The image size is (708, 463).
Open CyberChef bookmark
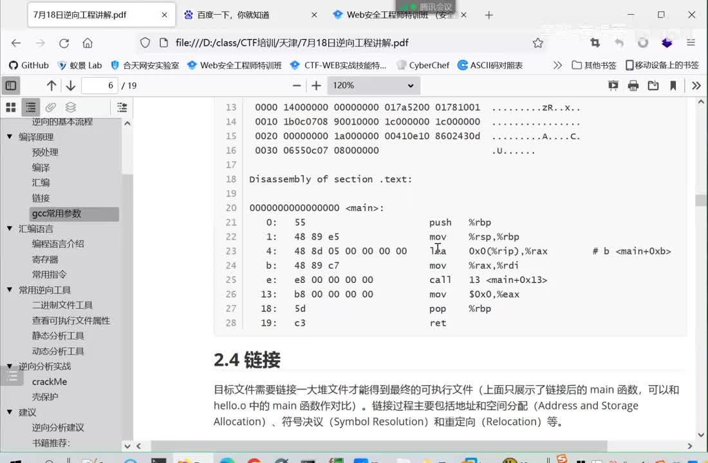423,66
